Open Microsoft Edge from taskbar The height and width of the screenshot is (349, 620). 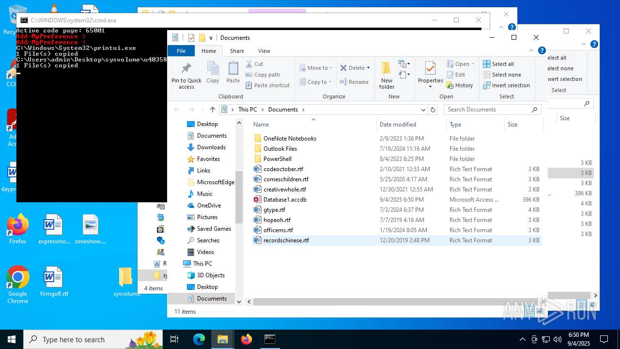pos(199,339)
